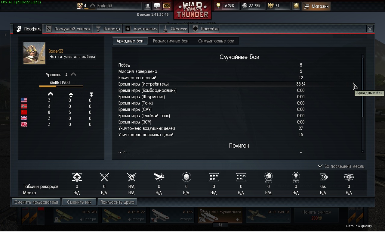Screen dimensions: 385x235
Task: Select the crossed swords leaderboard icon
Action: coord(104,177)
